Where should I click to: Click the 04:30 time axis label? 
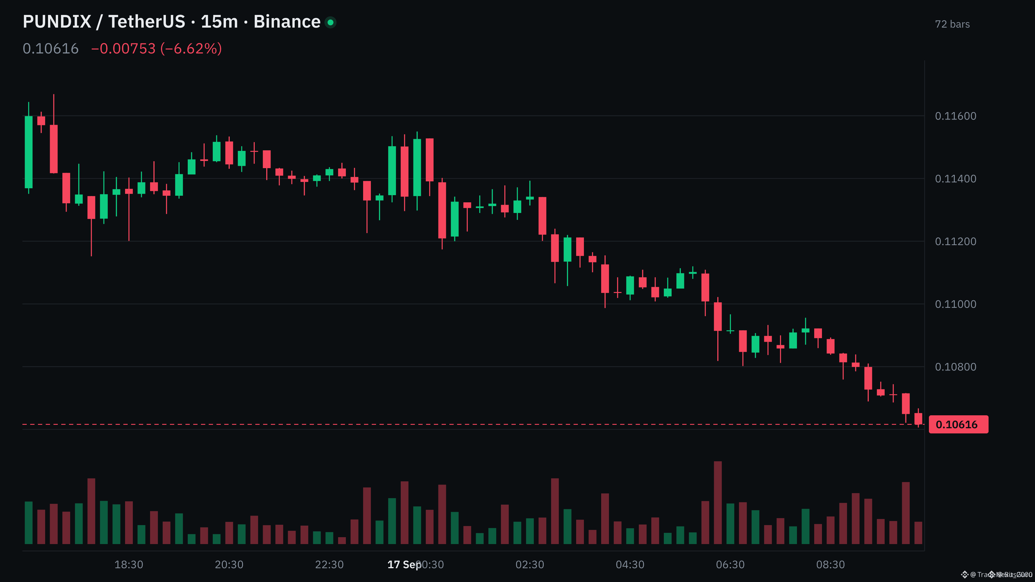(x=630, y=564)
